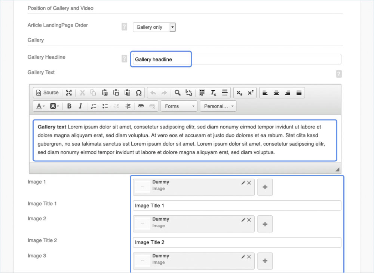Open the Article LandingPage Order dropdown
The width and height of the screenshot is (374, 273).
[x=154, y=27]
